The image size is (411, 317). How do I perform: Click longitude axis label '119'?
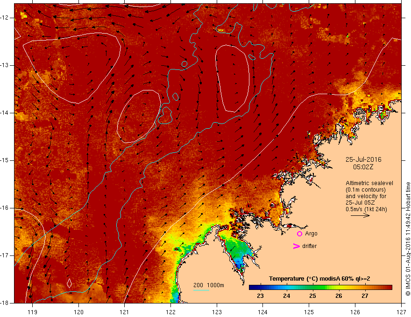pyautogui.click(x=32, y=312)
